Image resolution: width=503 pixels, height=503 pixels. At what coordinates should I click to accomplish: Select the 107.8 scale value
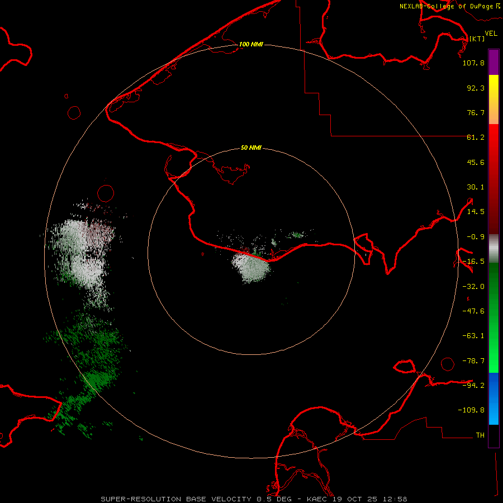[x=473, y=63]
